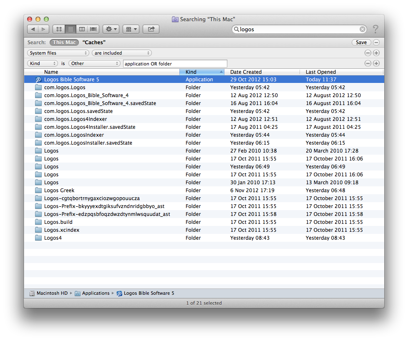Sort by Last Opened column header
The image size is (408, 341).
point(342,72)
